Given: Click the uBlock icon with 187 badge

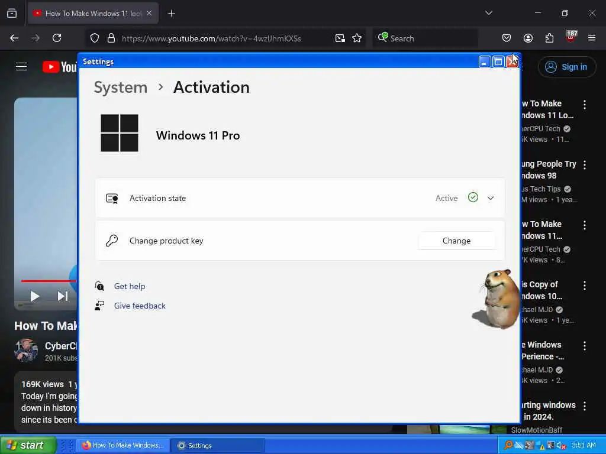Looking at the screenshot, I should [571, 37].
